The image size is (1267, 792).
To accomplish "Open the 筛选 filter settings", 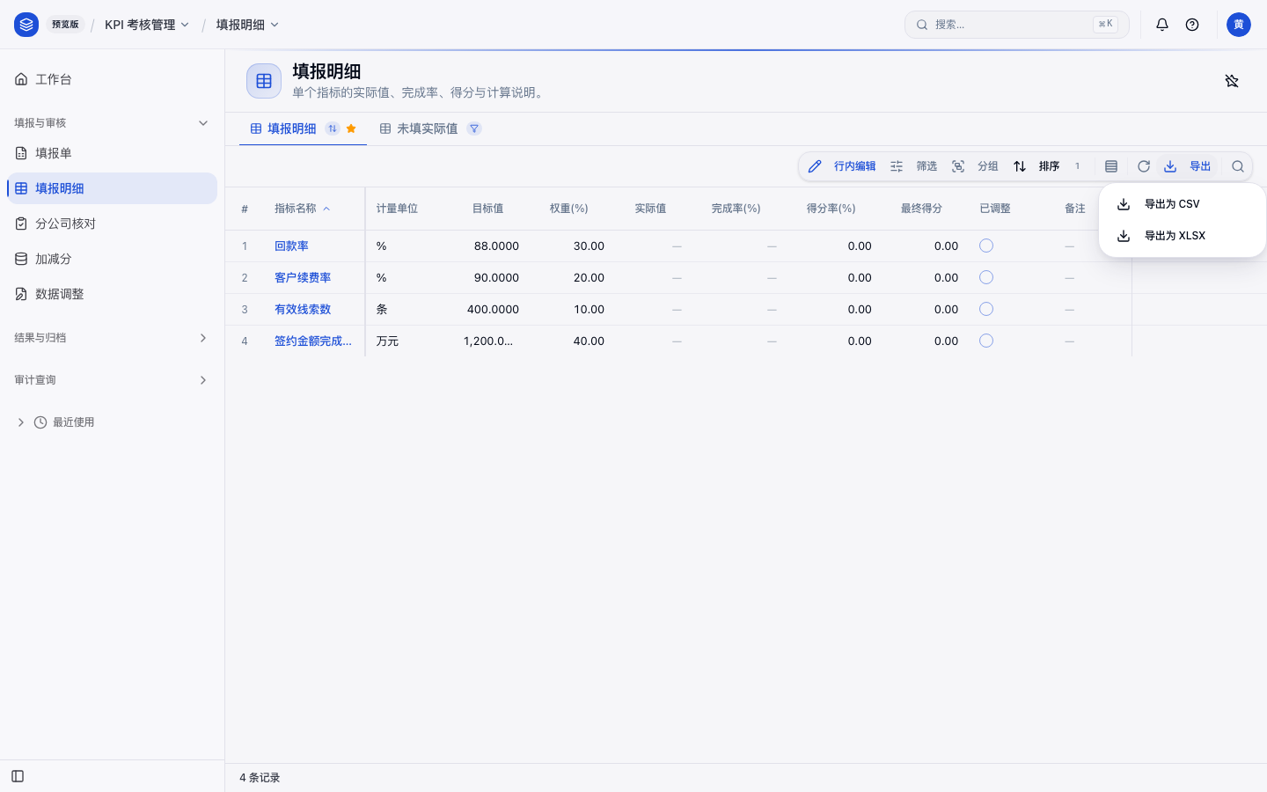I will pos(913,166).
